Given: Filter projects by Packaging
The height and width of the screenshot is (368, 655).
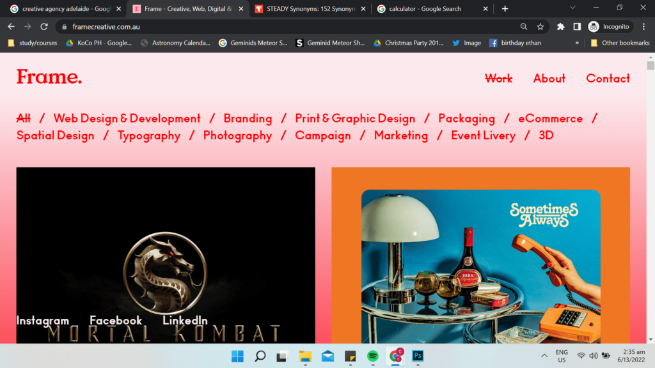Looking at the screenshot, I should [x=466, y=119].
